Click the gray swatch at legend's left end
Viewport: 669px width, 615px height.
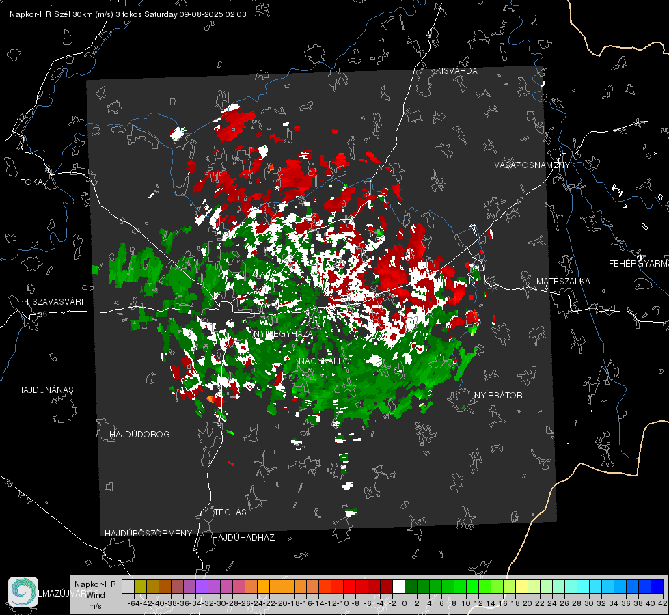pyautogui.click(x=128, y=586)
